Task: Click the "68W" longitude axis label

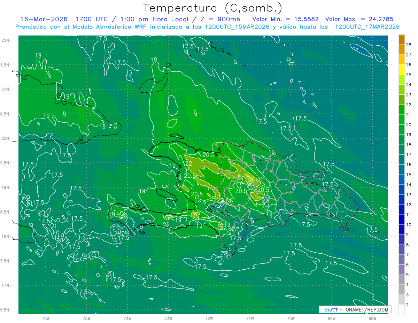Action: coord(372,318)
